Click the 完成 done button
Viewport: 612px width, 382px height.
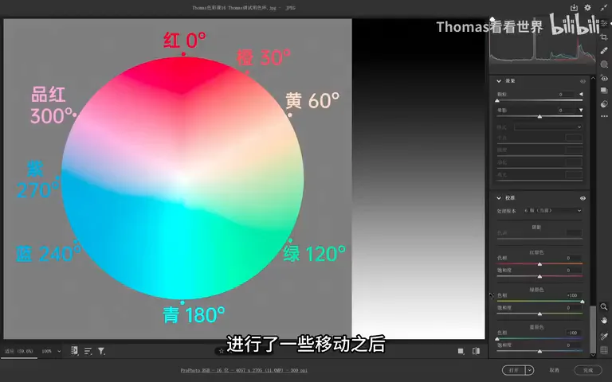pos(588,370)
